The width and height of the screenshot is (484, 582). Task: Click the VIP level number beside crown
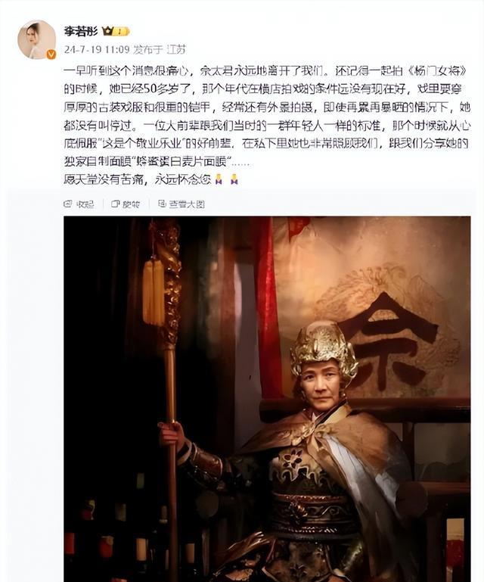tap(121, 32)
